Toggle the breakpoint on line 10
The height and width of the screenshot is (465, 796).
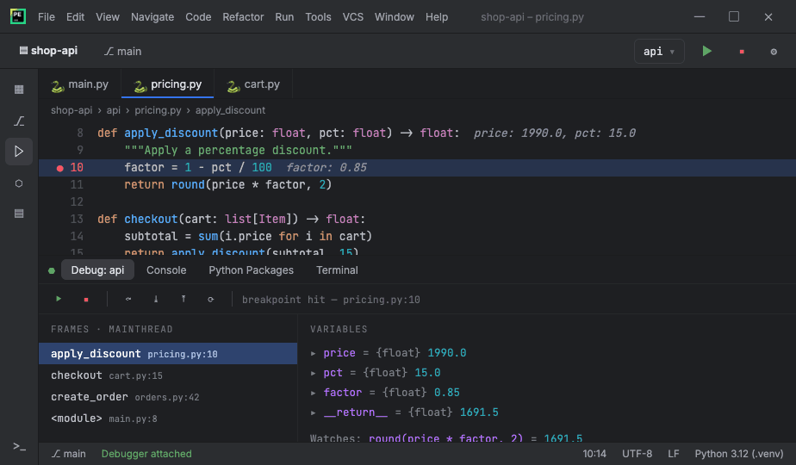(x=60, y=168)
